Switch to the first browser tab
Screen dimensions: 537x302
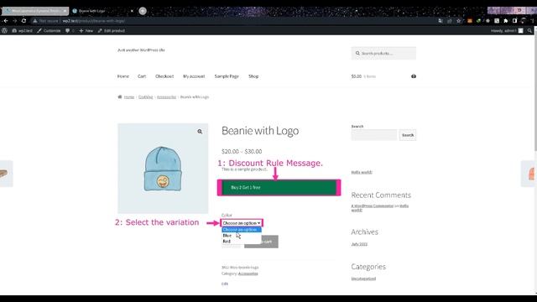point(35,11)
